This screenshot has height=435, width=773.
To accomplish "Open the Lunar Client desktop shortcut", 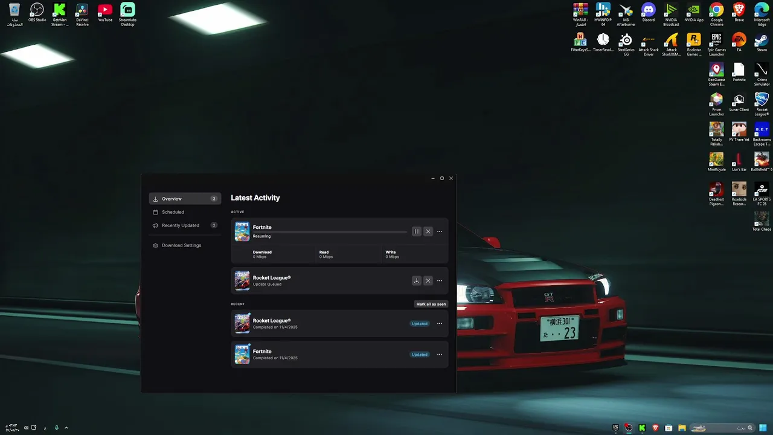I will coord(739,102).
